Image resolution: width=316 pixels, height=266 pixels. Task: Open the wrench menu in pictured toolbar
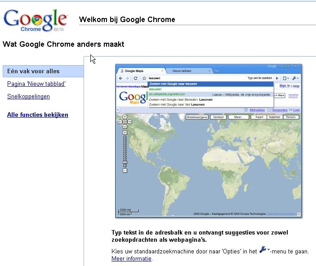(x=295, y=78)
